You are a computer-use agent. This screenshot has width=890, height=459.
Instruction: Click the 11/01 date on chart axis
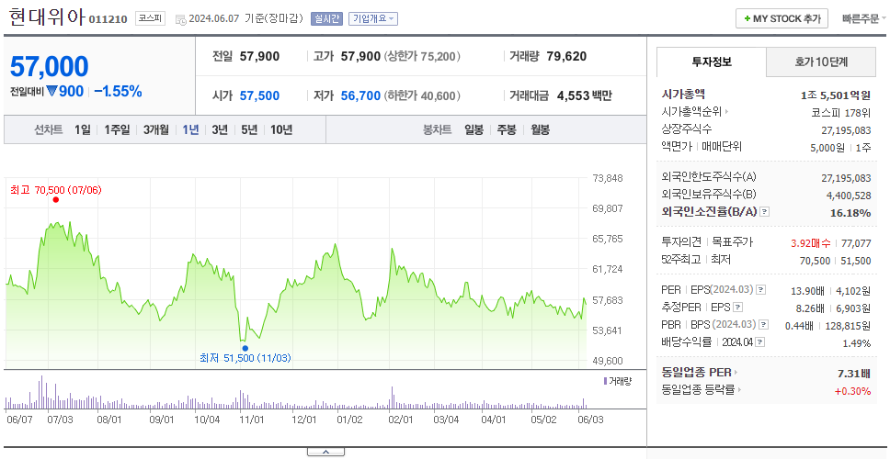(252, 420)
